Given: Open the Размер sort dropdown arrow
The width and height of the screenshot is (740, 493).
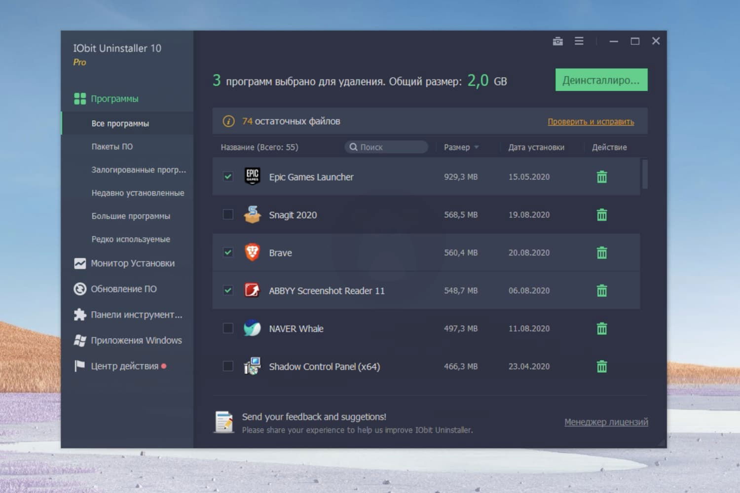Looking at the screenshot, I should (476, 147).
